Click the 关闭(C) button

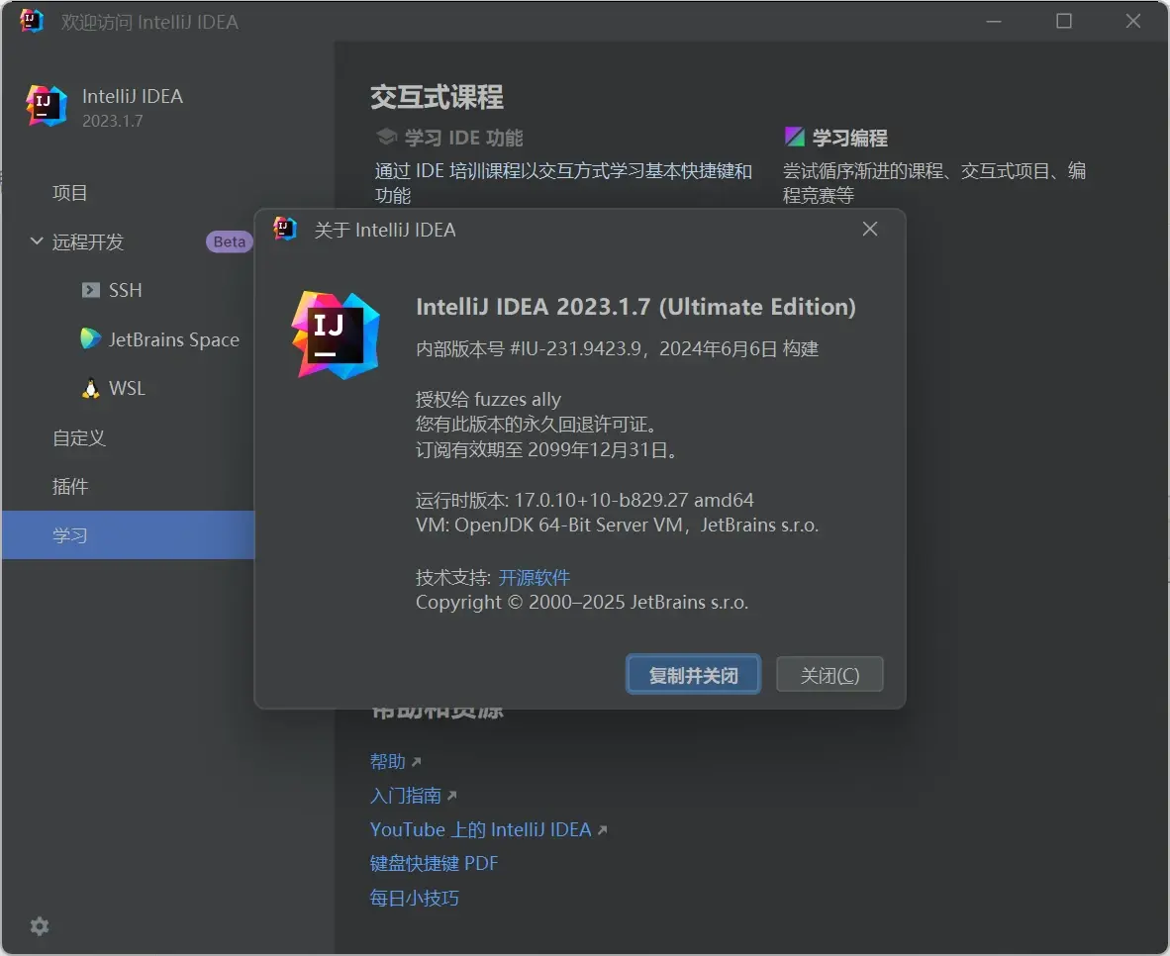829,675
